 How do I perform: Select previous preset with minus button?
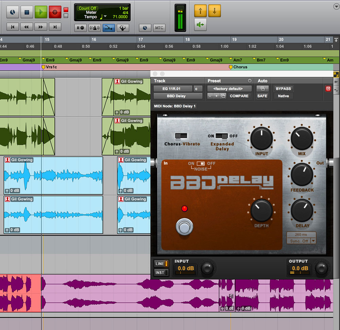[210, 96]
